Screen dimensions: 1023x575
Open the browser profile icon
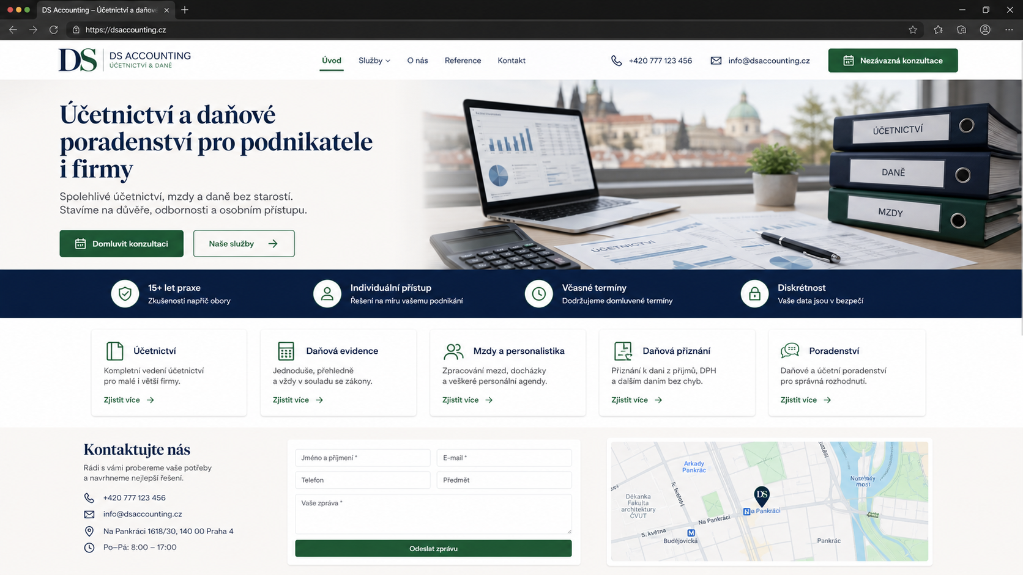click(x=985, y=29)
